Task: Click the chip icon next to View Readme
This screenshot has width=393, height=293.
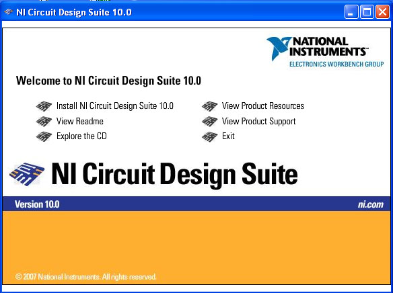Action: tap(44, 122)
